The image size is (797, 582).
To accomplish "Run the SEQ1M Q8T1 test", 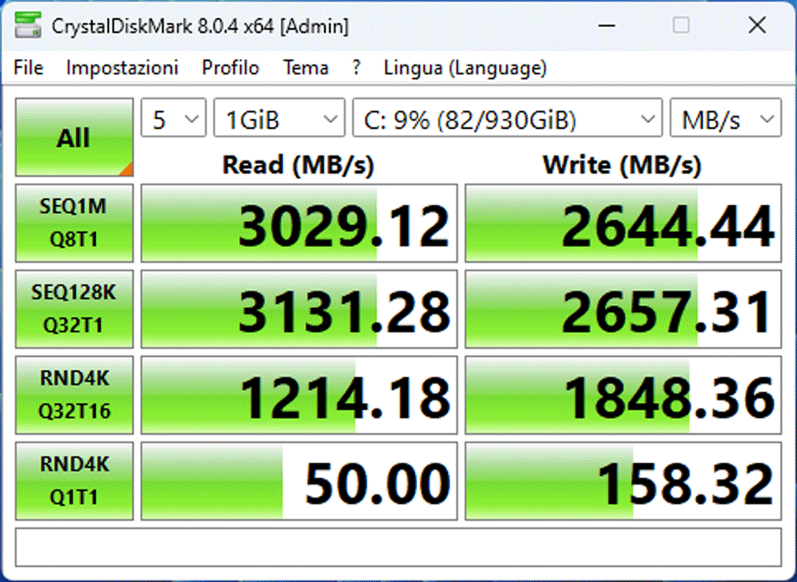I will pyautogui.click(x=74, y=223).
